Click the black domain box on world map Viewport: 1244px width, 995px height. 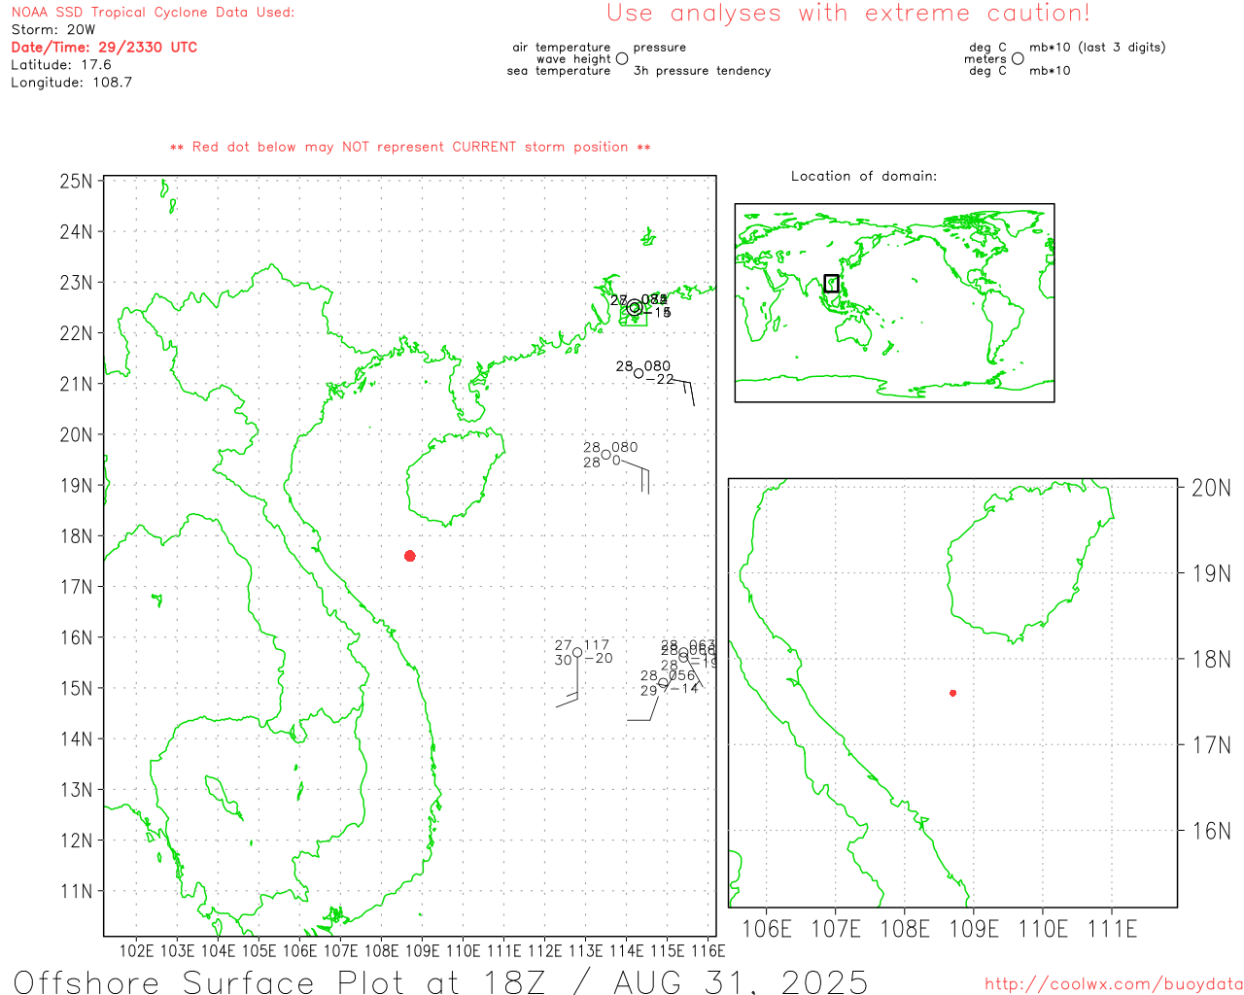(x=831, y=284)
